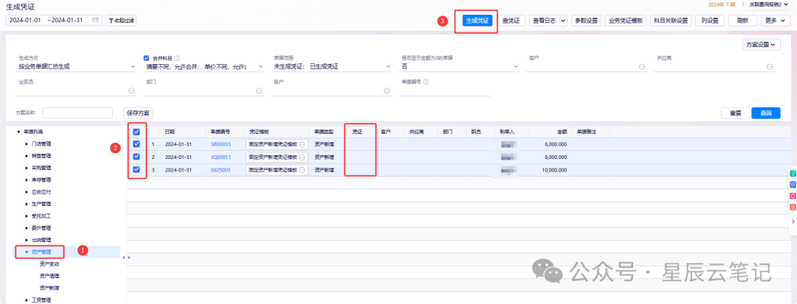Expand the 应收应付 tree node
Screen dimensions: 797x304
27,192
